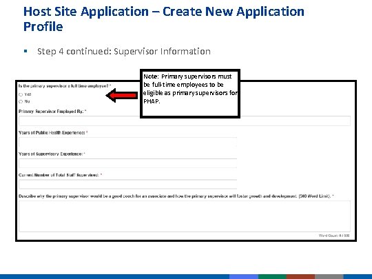Select the Yes radio button for full-time employee
372x279 pixels.
[21, 94]
